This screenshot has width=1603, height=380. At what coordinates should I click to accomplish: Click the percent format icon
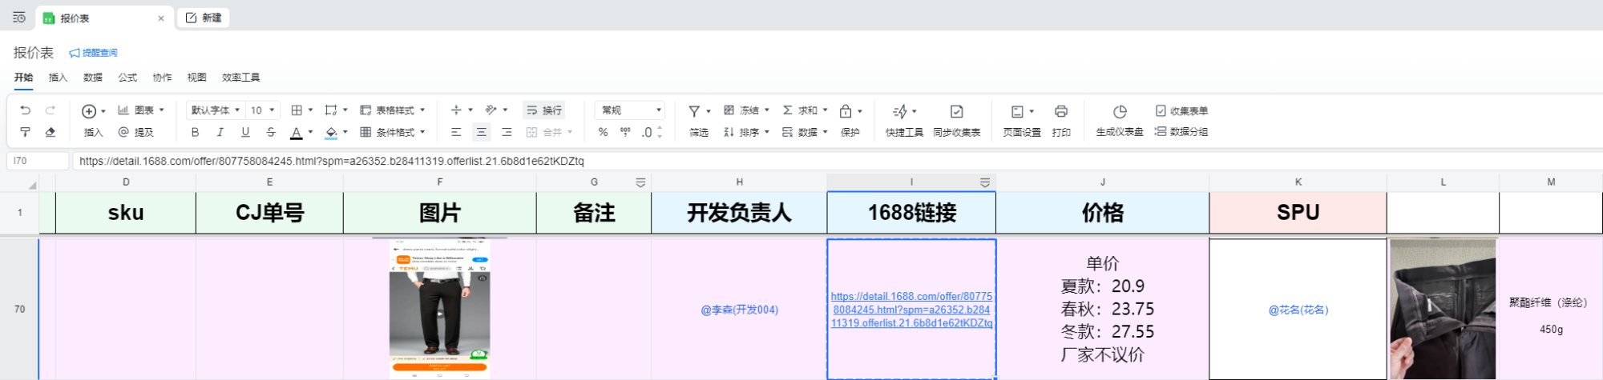pos(603,132)
